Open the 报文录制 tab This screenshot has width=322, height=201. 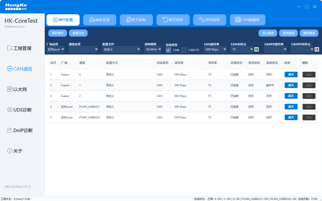[x=136, y=20]
